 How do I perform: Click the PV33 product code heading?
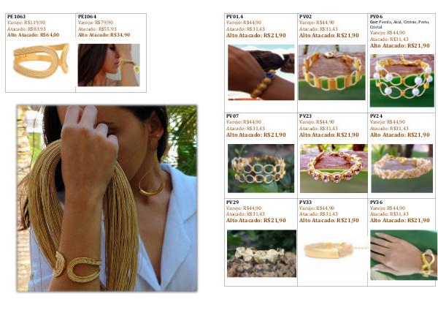pyautogui.click(x=305, y=202)
